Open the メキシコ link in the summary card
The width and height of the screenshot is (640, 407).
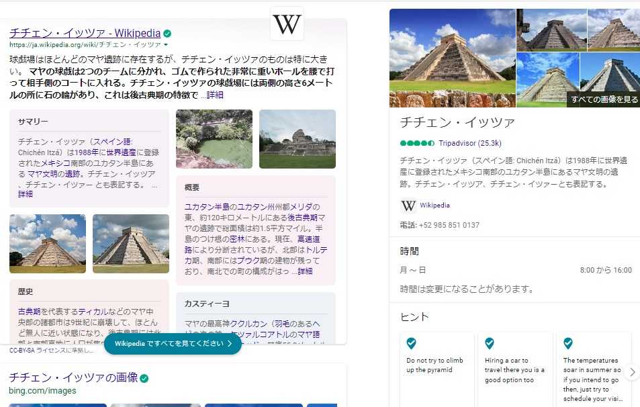tap(56, 163)
